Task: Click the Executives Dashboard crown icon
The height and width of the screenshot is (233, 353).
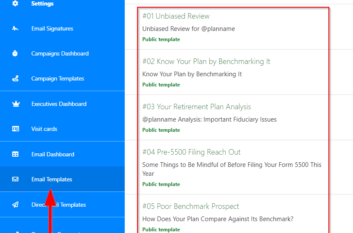Action: (x=15, y=104)
